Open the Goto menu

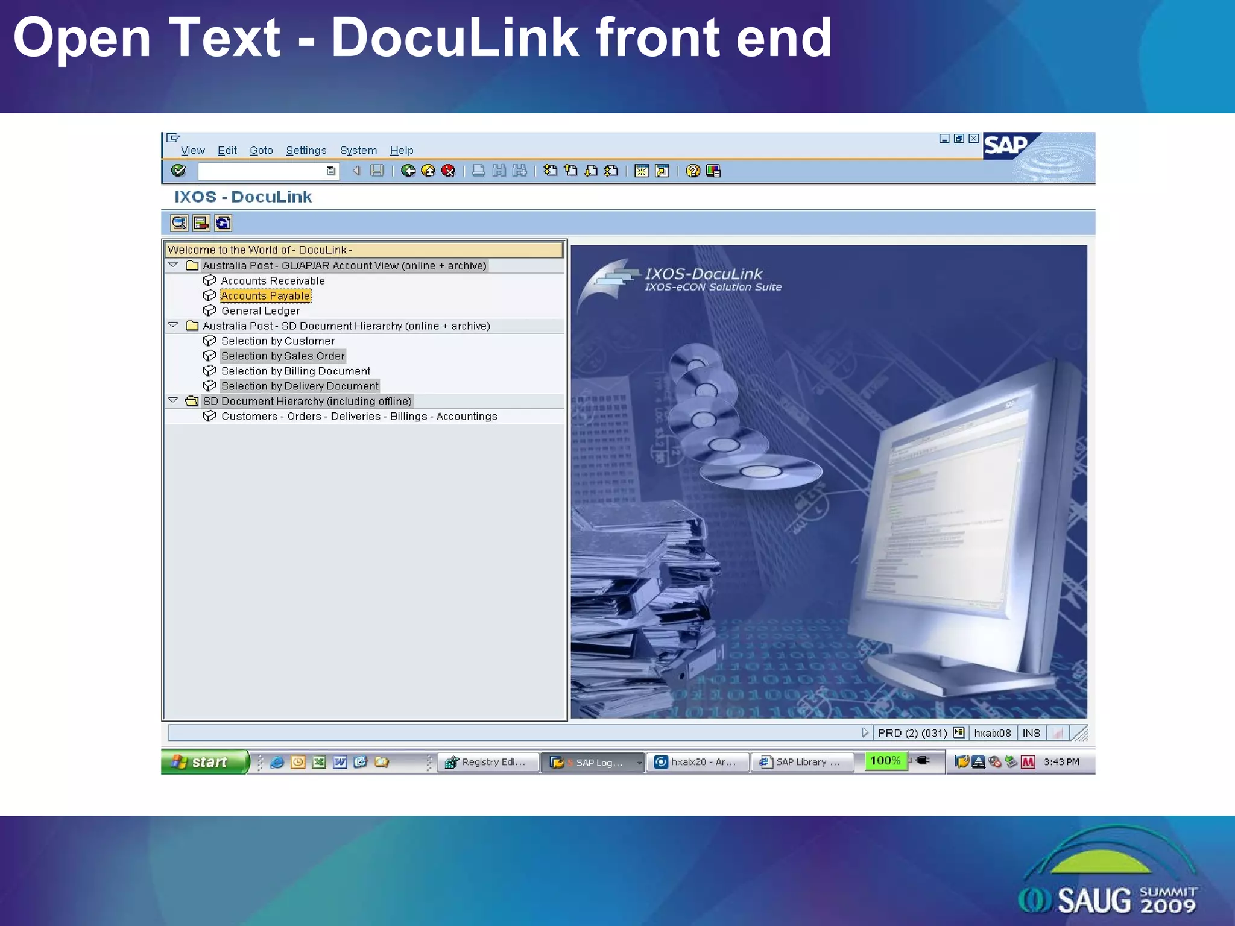click(261, 150)
